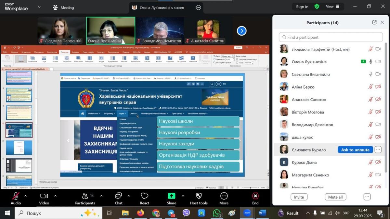Expand the audio options arrow
Screen dimensions: 390x219
tap(26, 196)
